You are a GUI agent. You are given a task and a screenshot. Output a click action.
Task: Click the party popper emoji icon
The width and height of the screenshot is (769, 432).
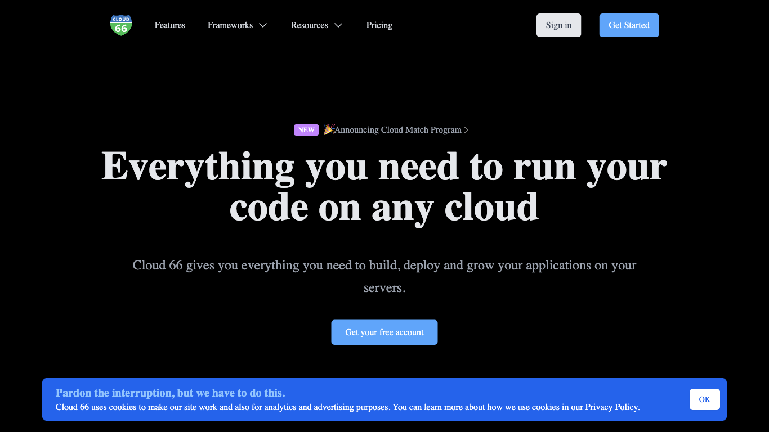329,129
